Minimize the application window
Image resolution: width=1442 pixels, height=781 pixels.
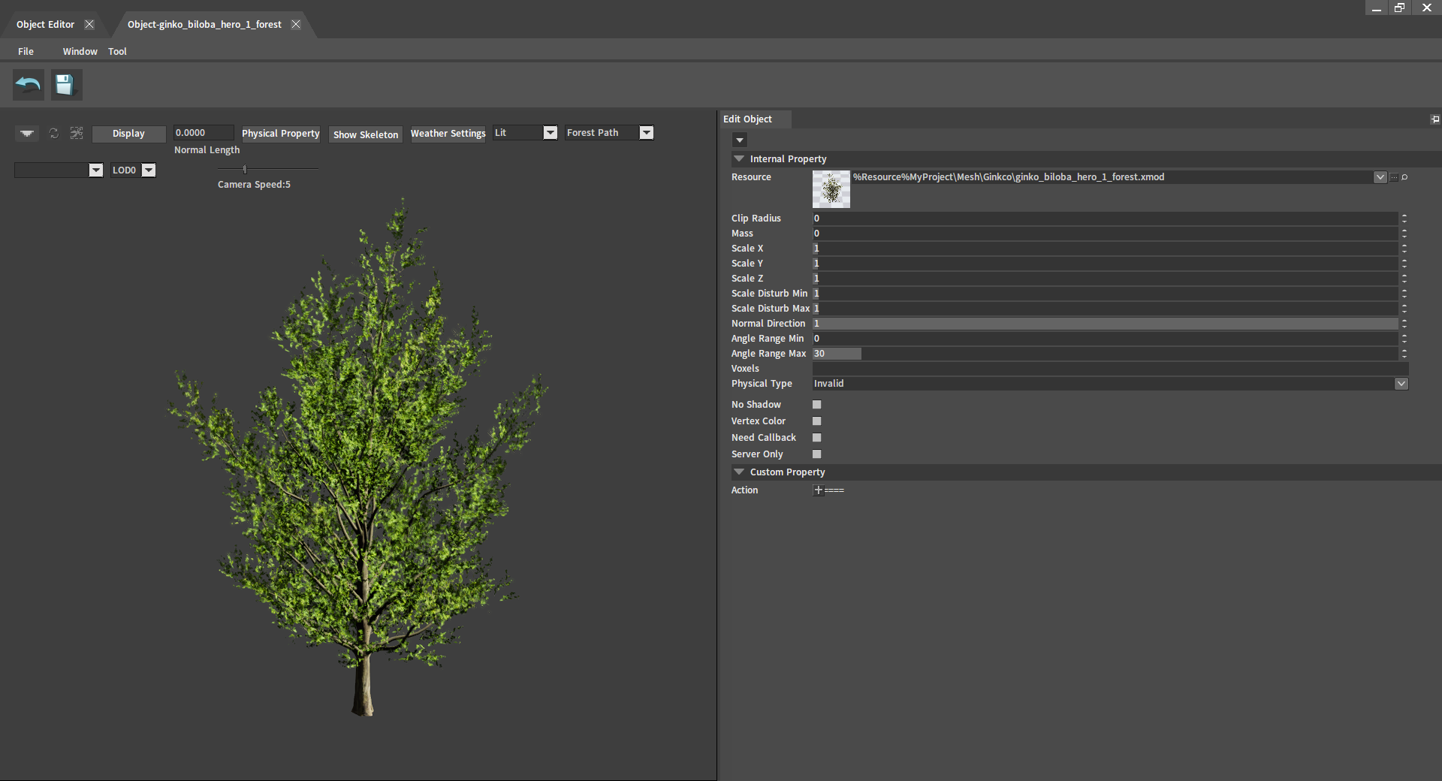click(1376, 8)
